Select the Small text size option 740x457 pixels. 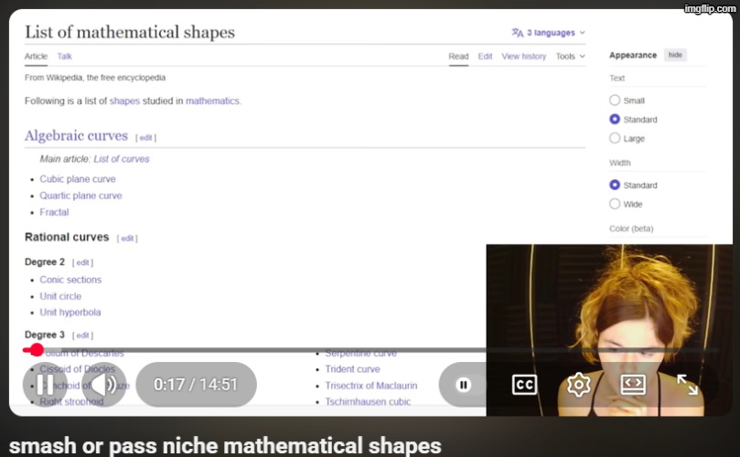point(615,101)
